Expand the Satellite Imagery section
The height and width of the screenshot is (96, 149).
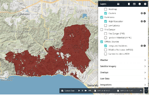click(123, 66)
